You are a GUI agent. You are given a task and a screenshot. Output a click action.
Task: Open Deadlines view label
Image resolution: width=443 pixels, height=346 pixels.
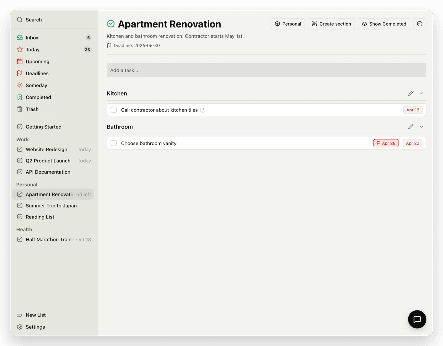(x=37, y=73)
